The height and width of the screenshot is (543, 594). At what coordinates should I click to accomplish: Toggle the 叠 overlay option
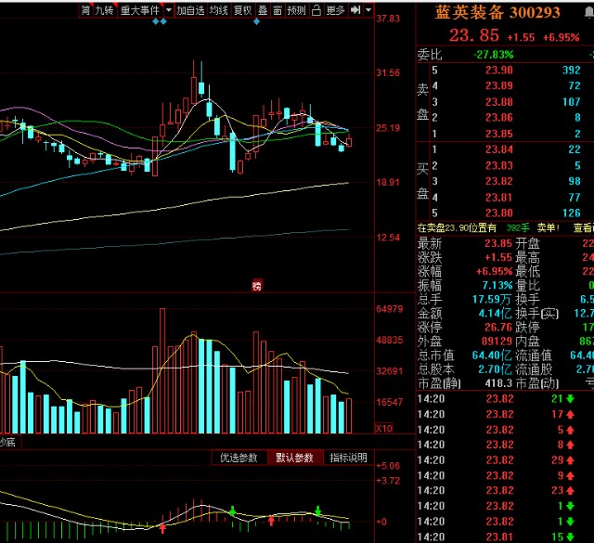pyautogui.click(x=263, y=10)
